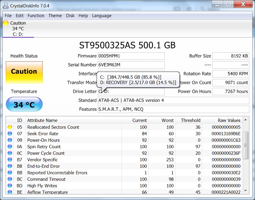Screen dimensions: 255x200
Task: Select blue status dot for End-to-End Error
Action: coord(10,166)
